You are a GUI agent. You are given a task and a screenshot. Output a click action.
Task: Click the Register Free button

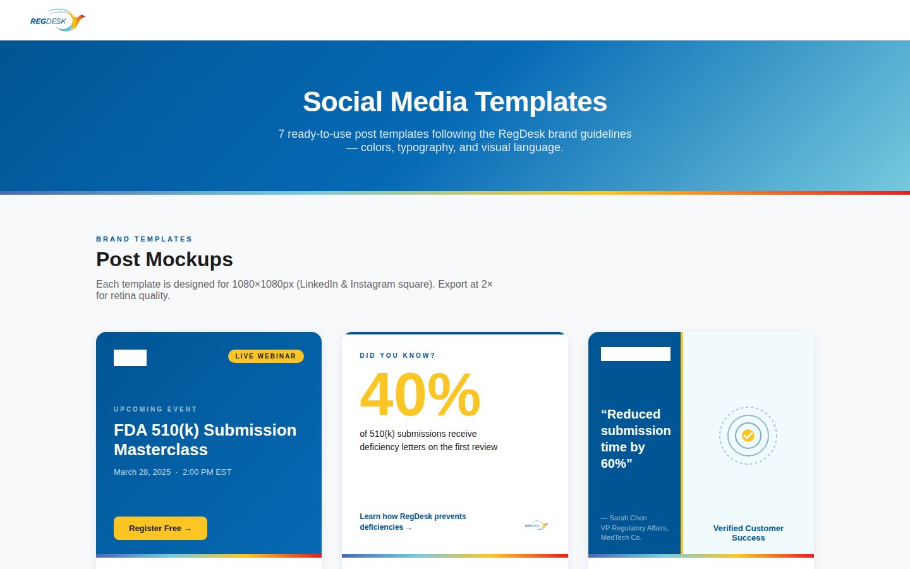[x=161, y=529]
